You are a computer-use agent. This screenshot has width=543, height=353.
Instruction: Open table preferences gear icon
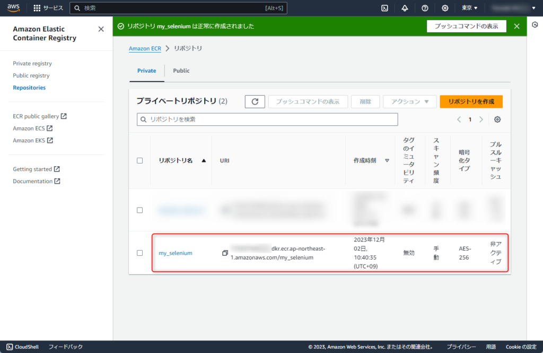pyautogui.click(x=497, y=119)
